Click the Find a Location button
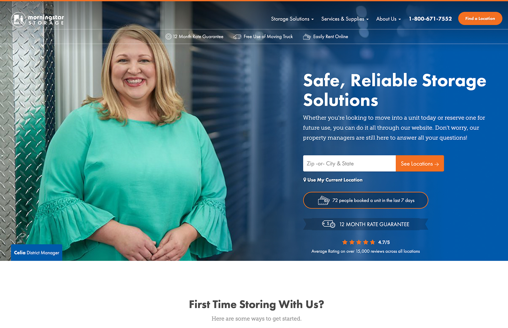 (x=480, y=19)
